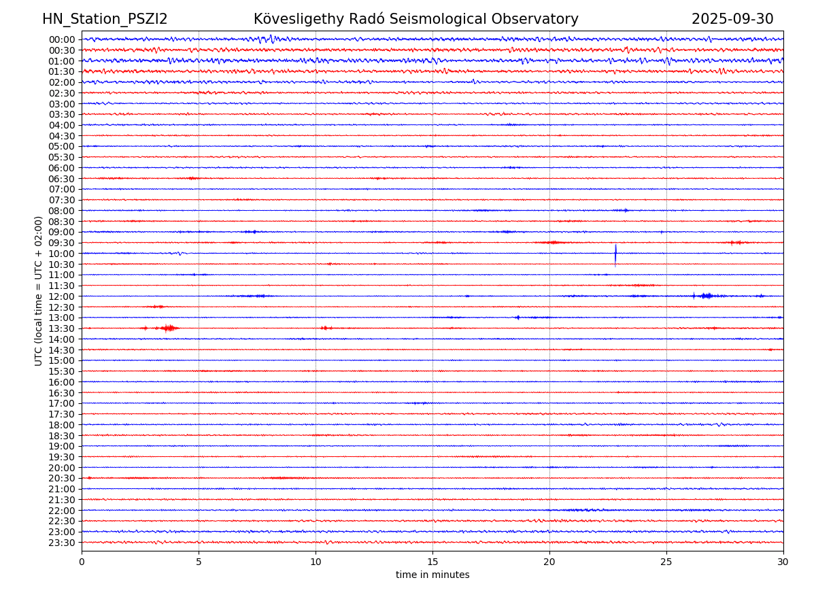The height and width of the screenshot is (612, 816).
Task: Click the 2025-09-30 date label
Action: pos(732,20)
